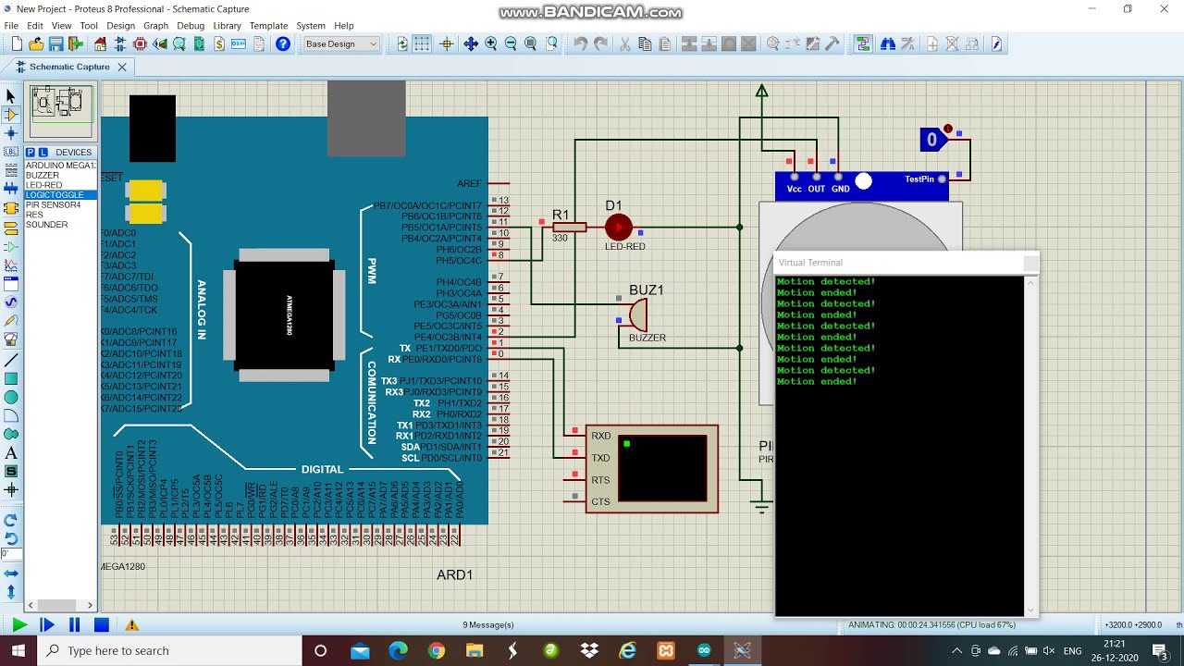
Task: Switch to the Schematic Capture tab
Action: (69, 67)
